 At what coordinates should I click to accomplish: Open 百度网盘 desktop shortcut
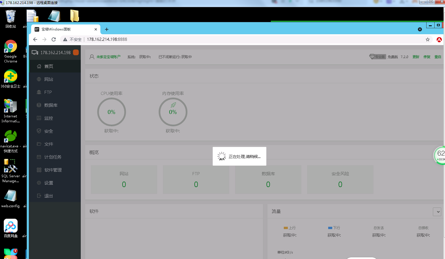tap(11, 228)
